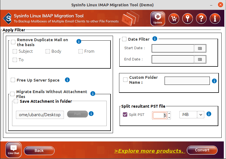
Task: Show info for Custom Folder Name
Action: [x=214, y=81]
